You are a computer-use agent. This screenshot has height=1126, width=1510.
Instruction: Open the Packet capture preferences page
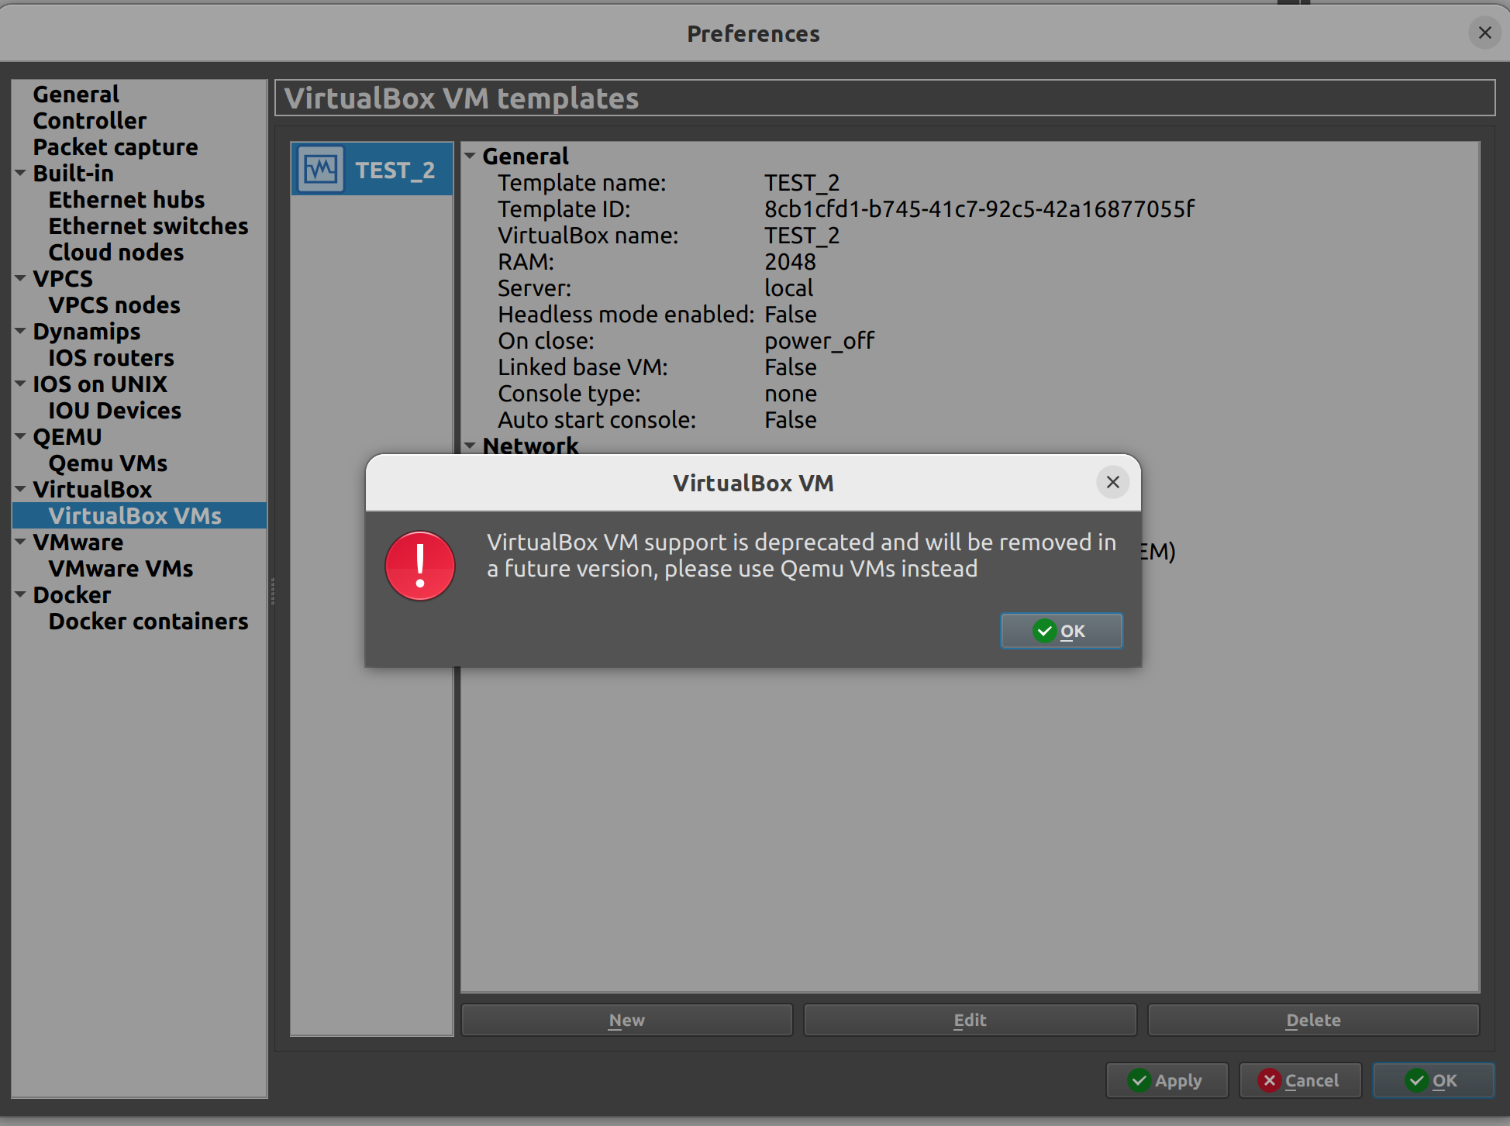click(115, 146)
